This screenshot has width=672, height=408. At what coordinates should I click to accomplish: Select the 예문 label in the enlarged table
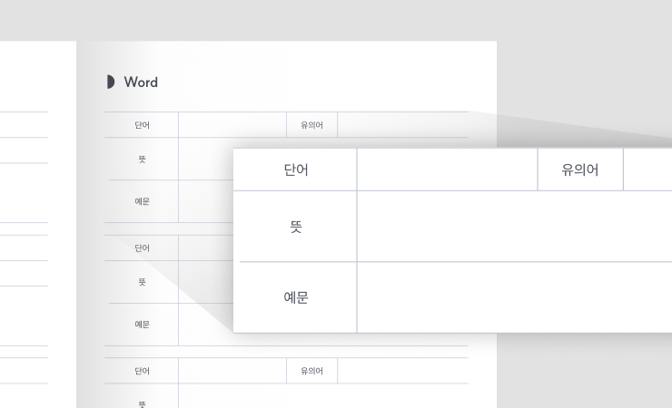point(295,297)
